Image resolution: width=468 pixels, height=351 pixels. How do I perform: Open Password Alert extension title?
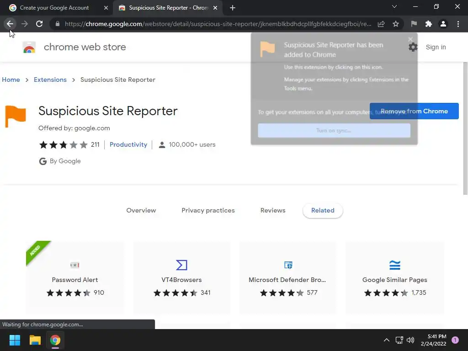[74, 280]
